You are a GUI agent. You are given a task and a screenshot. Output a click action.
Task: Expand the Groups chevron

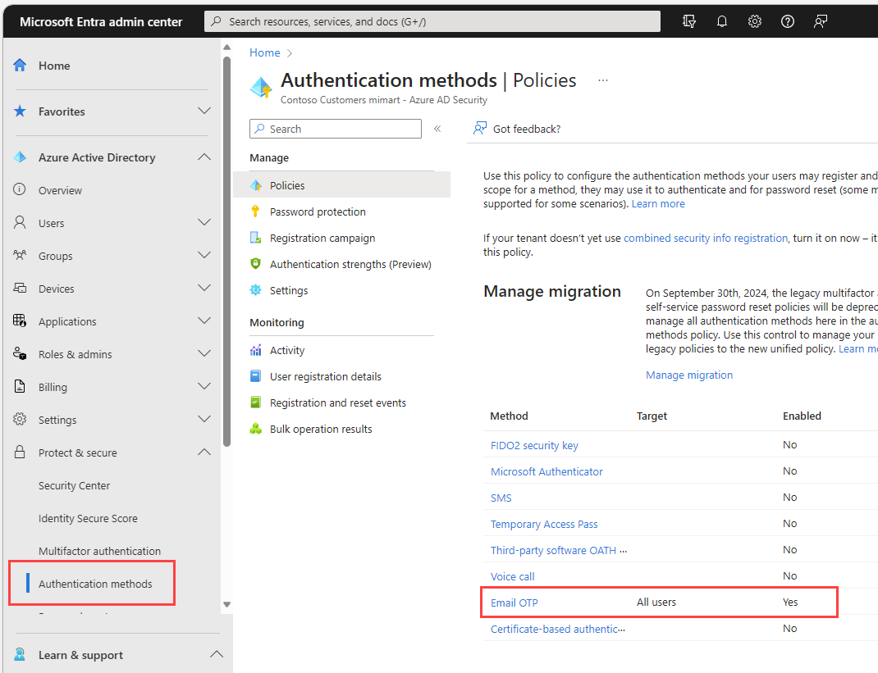204,255
